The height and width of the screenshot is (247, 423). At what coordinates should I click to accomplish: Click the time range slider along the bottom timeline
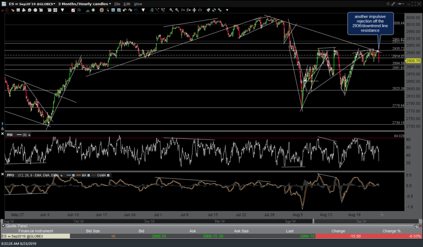pyautogui.click(x=313, y=221)
